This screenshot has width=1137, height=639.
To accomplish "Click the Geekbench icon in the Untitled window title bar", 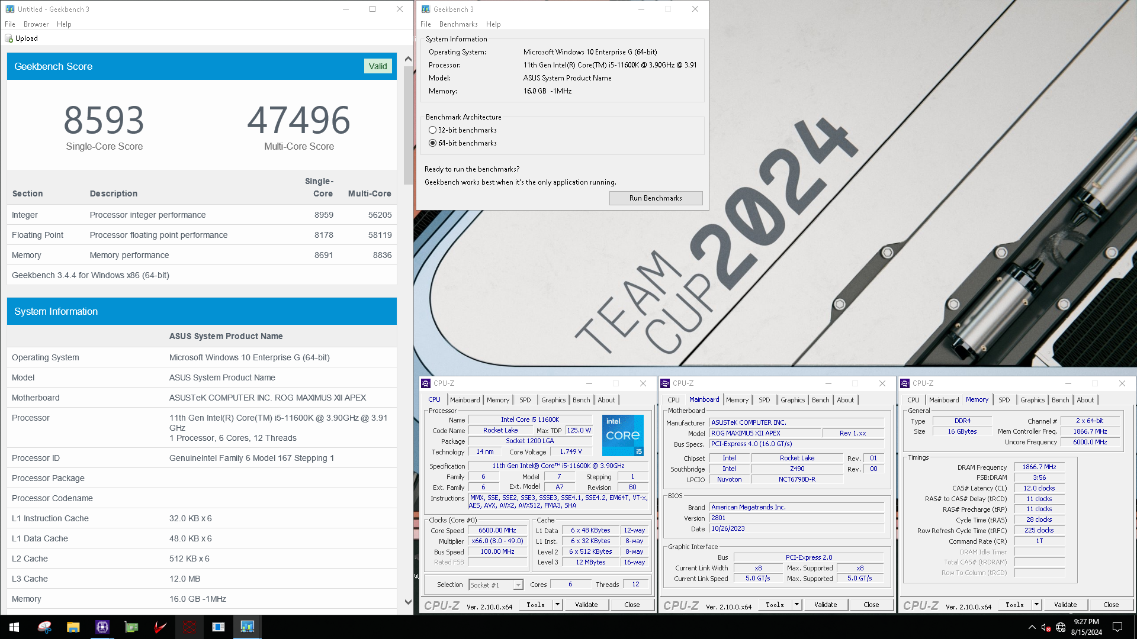I will (x=10, y=9).
